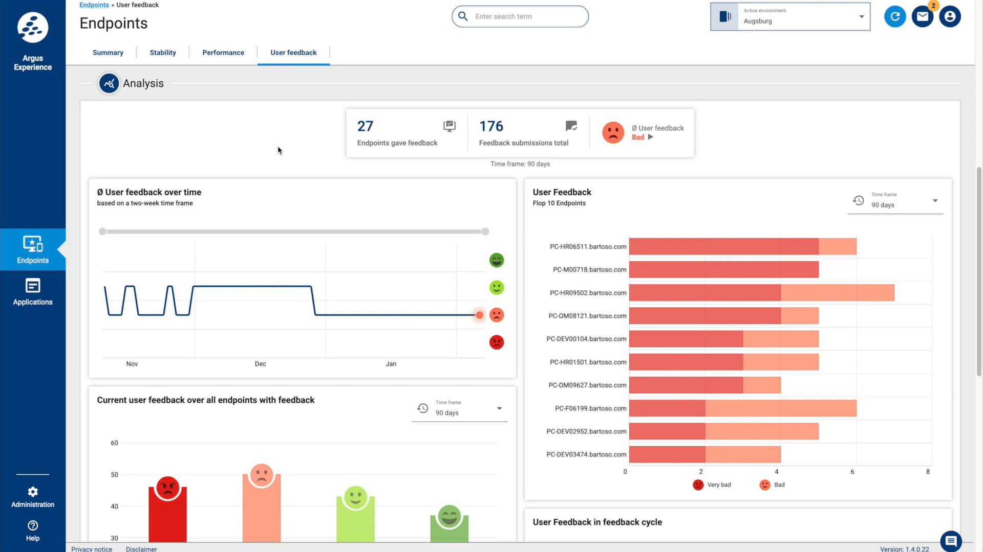The width and height of the screenshot is (983, 552).
Task: Switch to the Stability tab
Action: (163, 53)
